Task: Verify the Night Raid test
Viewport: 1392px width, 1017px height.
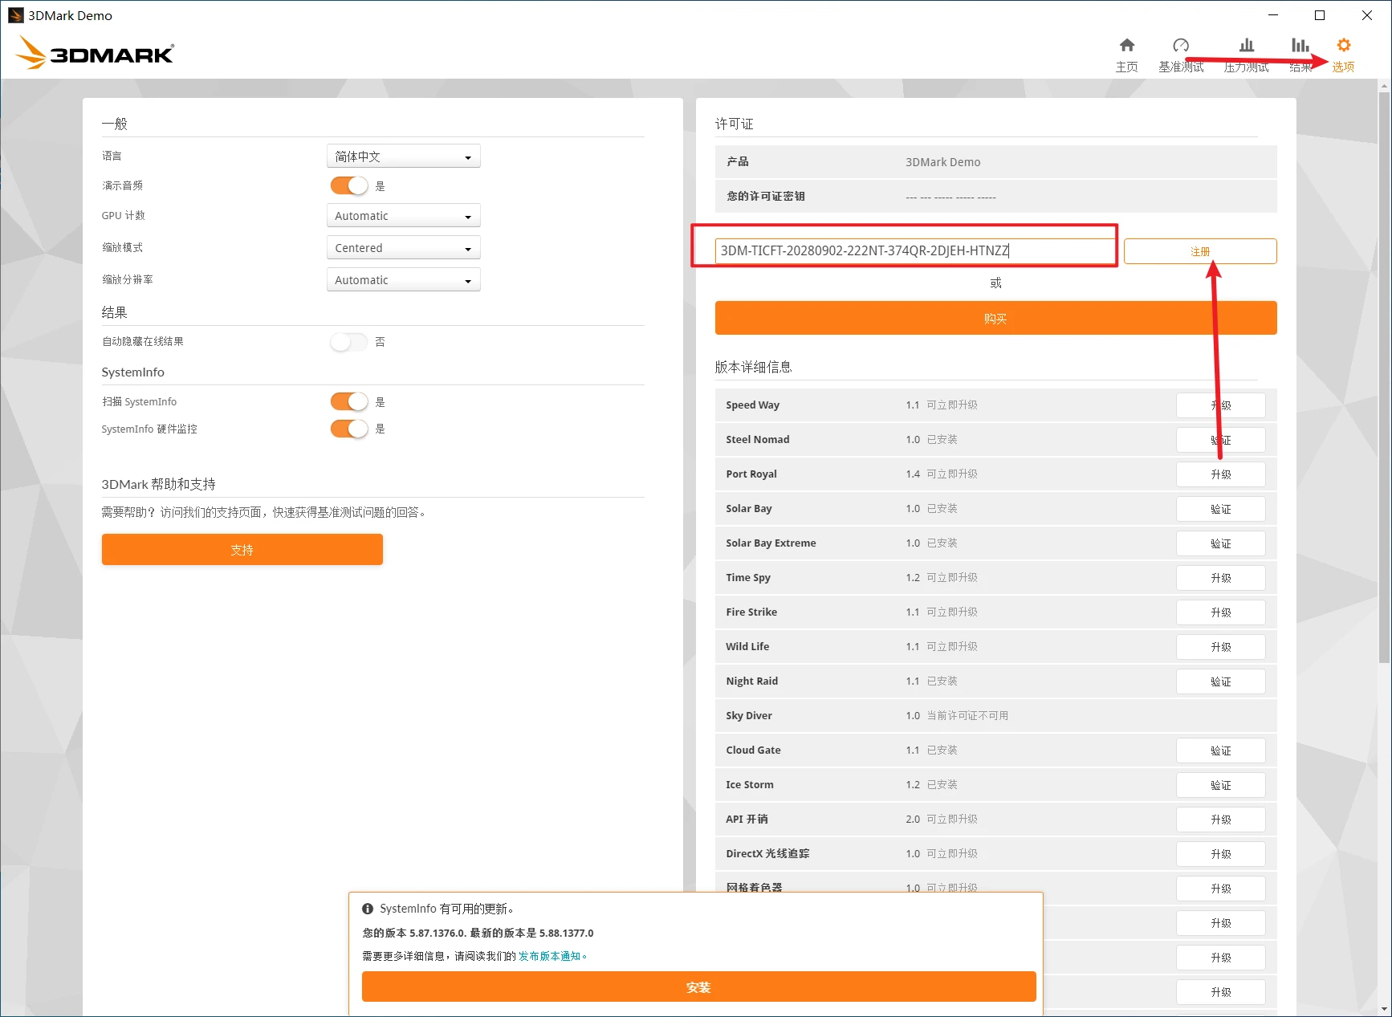Action: [x=1221, y=681]
